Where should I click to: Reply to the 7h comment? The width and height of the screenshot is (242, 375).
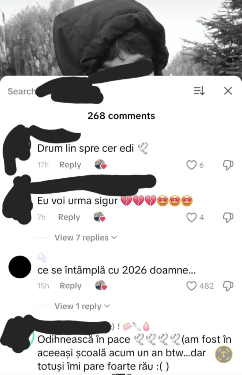69,217
